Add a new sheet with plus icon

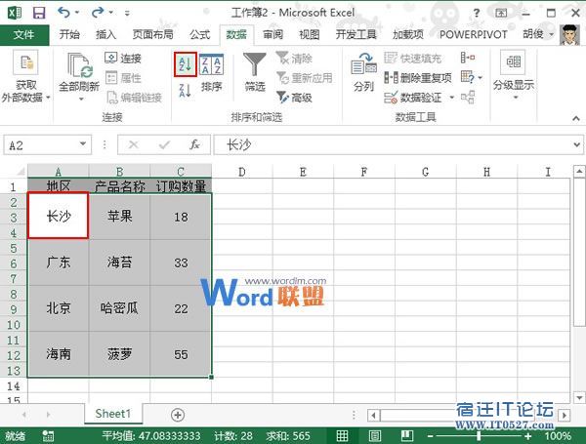coord(178,415)
